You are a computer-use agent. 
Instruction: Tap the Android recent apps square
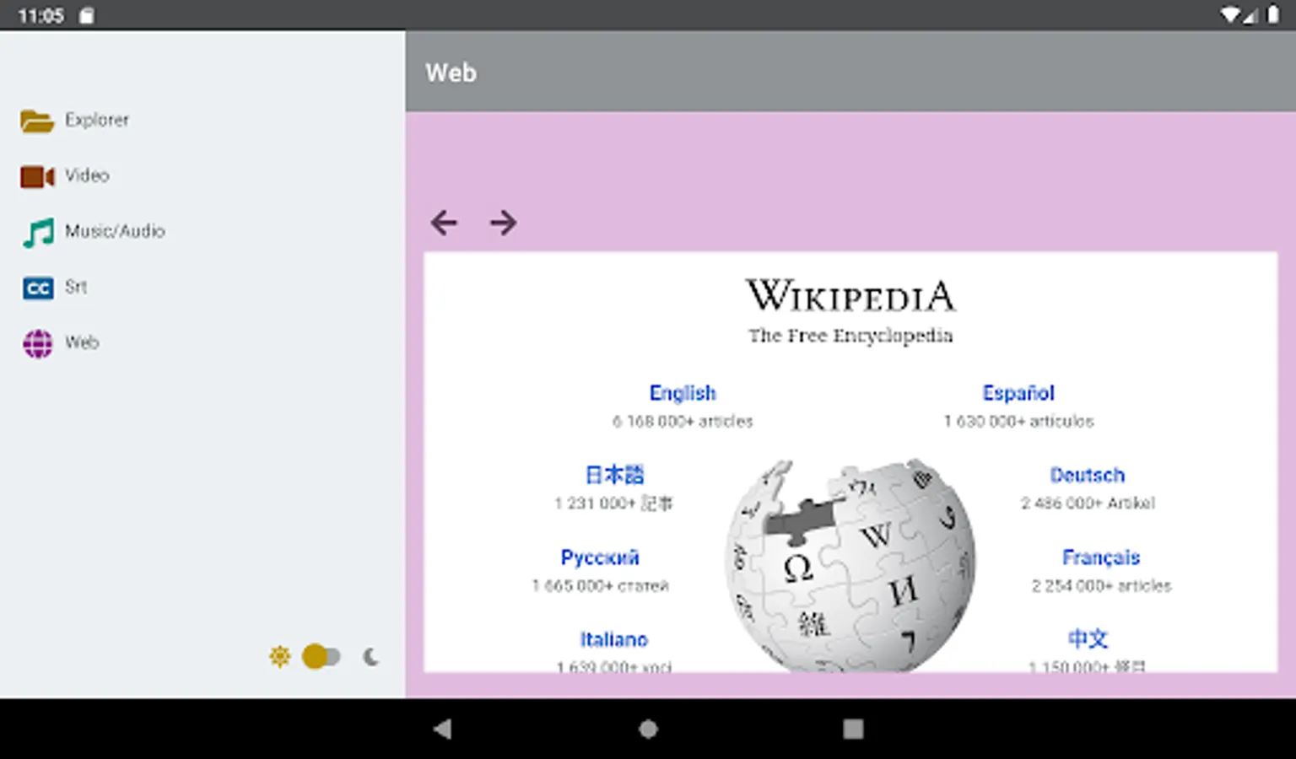point(853,729)
